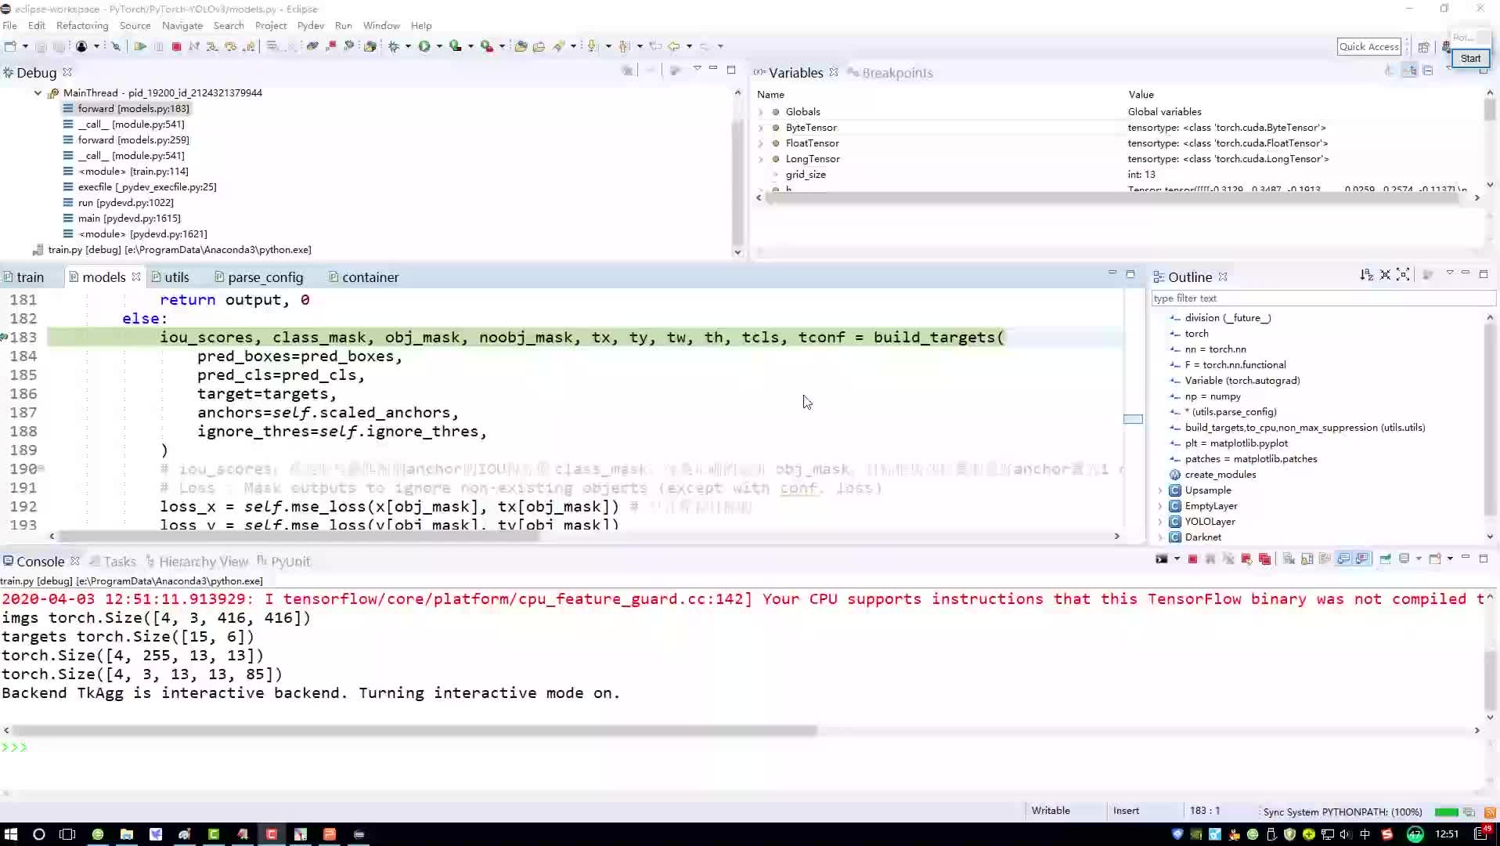This screenshot has height=846, width=1500.
Task: Collapse all entries in Variables view
Action: [x=1428, y=70]
